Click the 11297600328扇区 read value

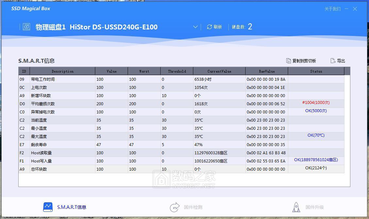211,153
